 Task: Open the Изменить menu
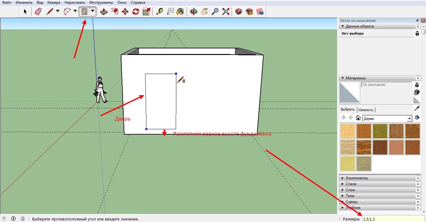pos(24,2)
